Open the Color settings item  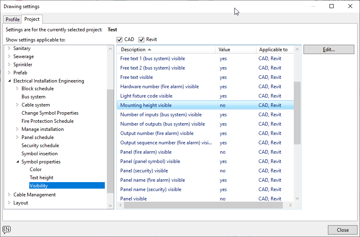[x=36, y=170]
